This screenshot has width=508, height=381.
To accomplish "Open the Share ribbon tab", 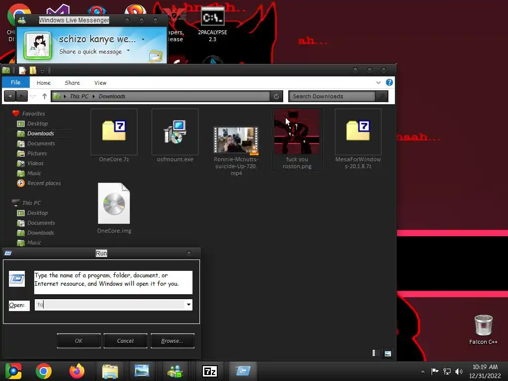I will pyautogui.click(x=72, y=83).
